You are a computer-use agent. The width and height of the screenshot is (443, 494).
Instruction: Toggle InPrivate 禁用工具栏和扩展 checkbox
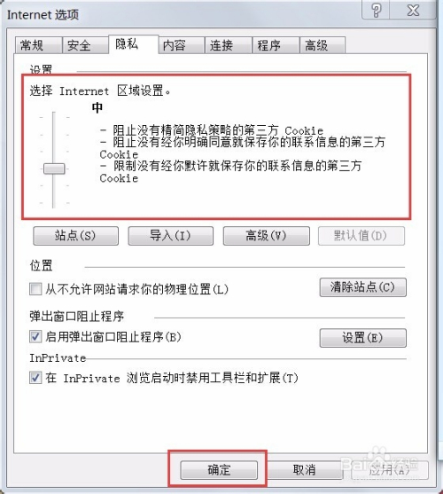coord(35,378)
